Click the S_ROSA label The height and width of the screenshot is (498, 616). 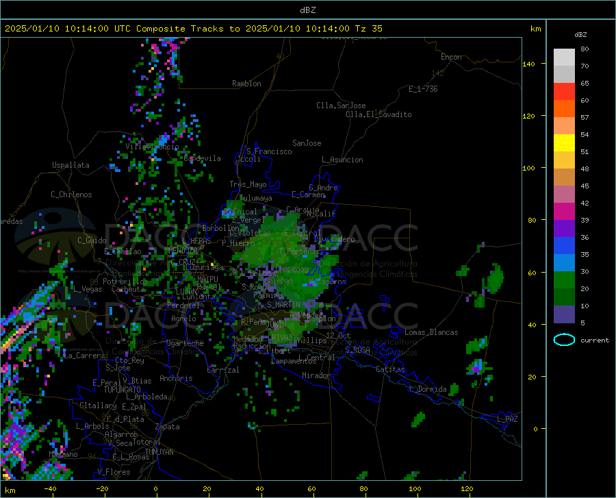tap(357, 349)
